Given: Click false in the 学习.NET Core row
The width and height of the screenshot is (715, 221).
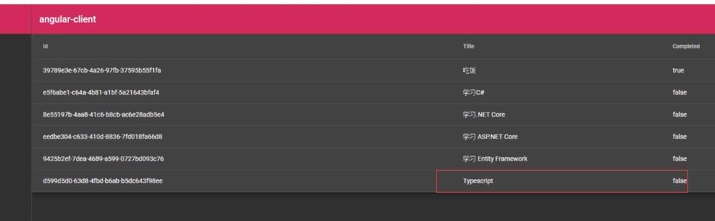Looking at the screenshot, I should click(x=679, y=114).
